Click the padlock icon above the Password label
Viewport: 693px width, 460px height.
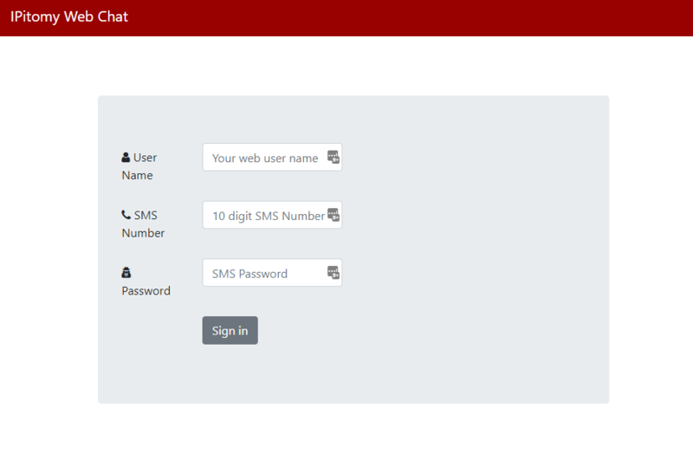coord(126,272)
